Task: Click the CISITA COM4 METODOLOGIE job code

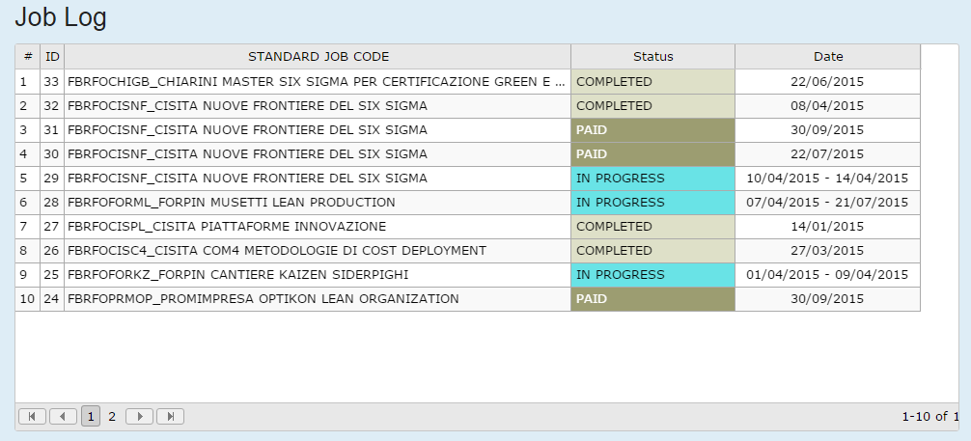Action: tap(277, 251)
